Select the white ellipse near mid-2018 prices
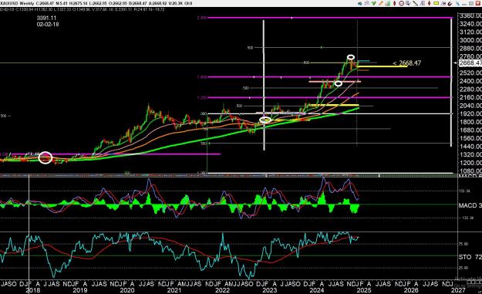The width and height of the screenshot is (482, 294). pos(46,157)
